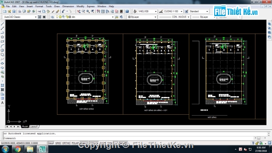Open the Express menu

91,6
